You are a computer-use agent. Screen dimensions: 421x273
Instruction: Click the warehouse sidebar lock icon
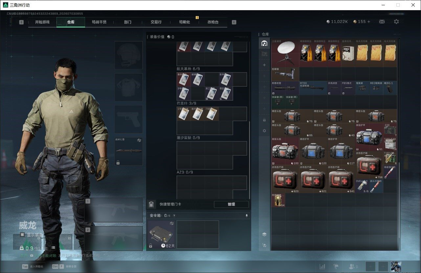tap(264, 120)
